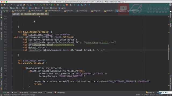The height and width of the screenshot is (96, 172).
Task: Click the Paste clipboard icon
Action: 24,5
